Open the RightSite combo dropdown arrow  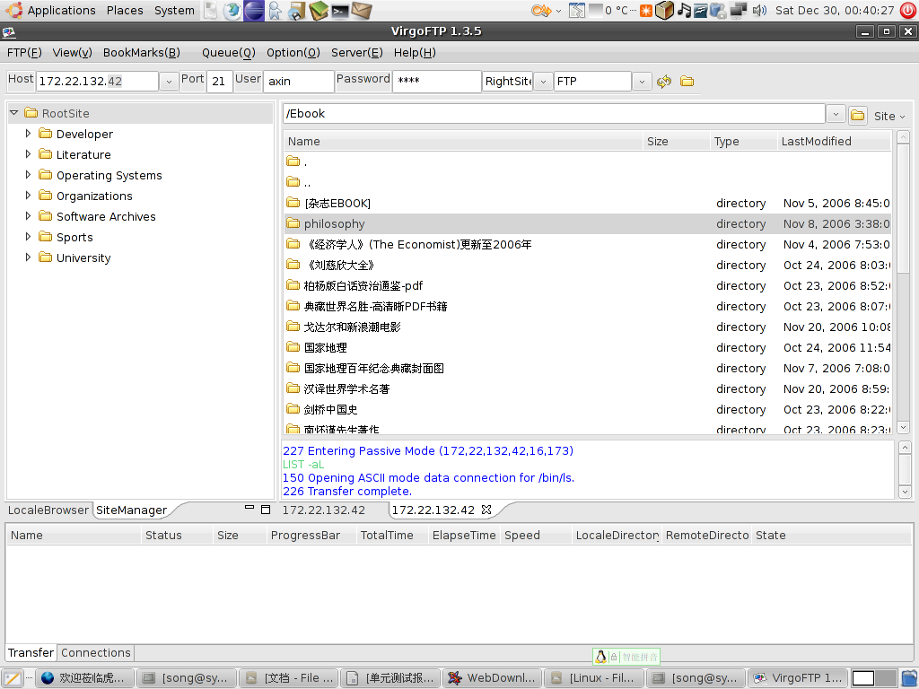[543, 82]
